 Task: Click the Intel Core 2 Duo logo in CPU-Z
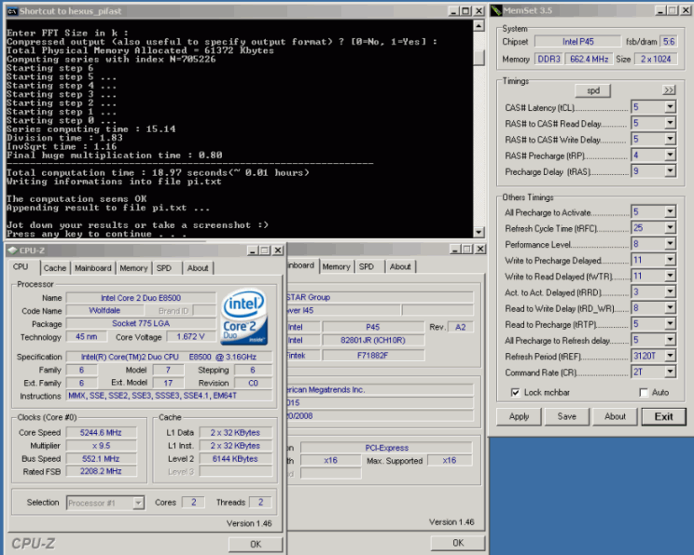[x=244, y=317]
